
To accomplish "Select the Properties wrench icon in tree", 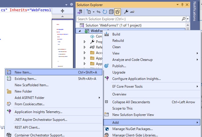I will tap(92, 42).
